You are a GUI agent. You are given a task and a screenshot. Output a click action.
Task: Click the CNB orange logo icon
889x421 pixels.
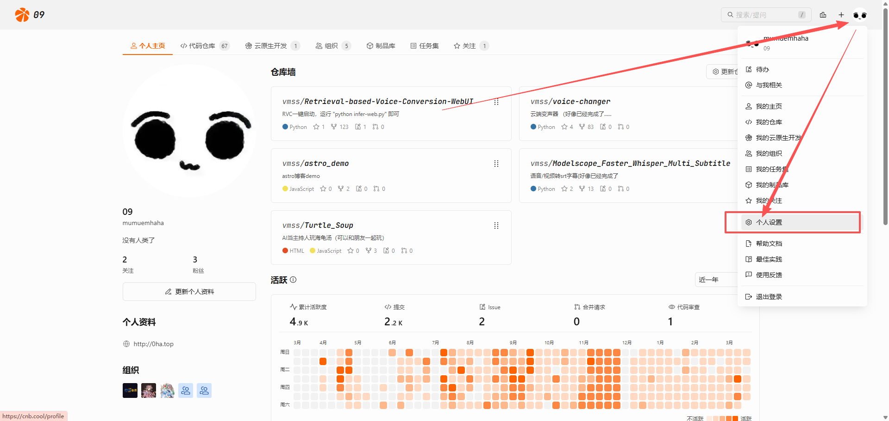22,15
